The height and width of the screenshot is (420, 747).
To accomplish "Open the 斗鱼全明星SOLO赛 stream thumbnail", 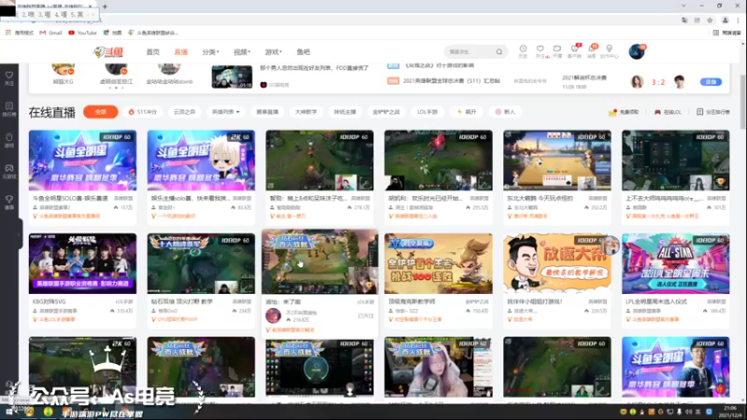I will coord(82,161).
